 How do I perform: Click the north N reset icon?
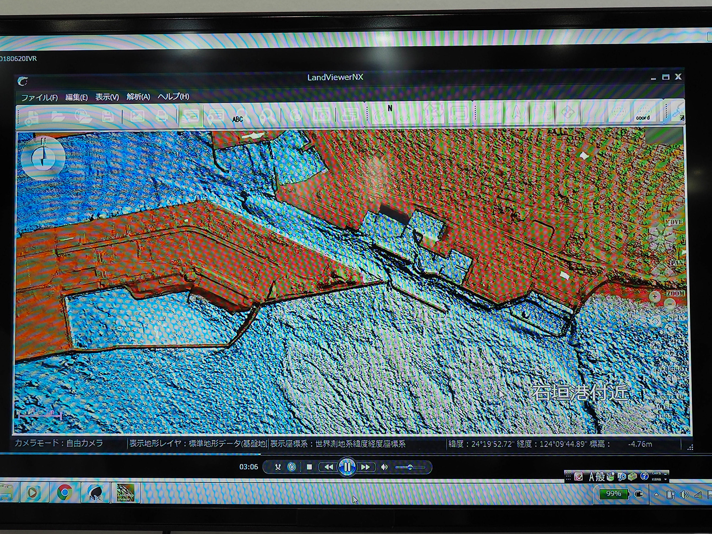(383, 114)
